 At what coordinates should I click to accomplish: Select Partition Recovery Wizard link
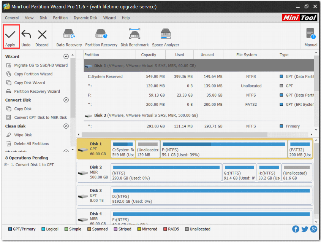[37, 91]
